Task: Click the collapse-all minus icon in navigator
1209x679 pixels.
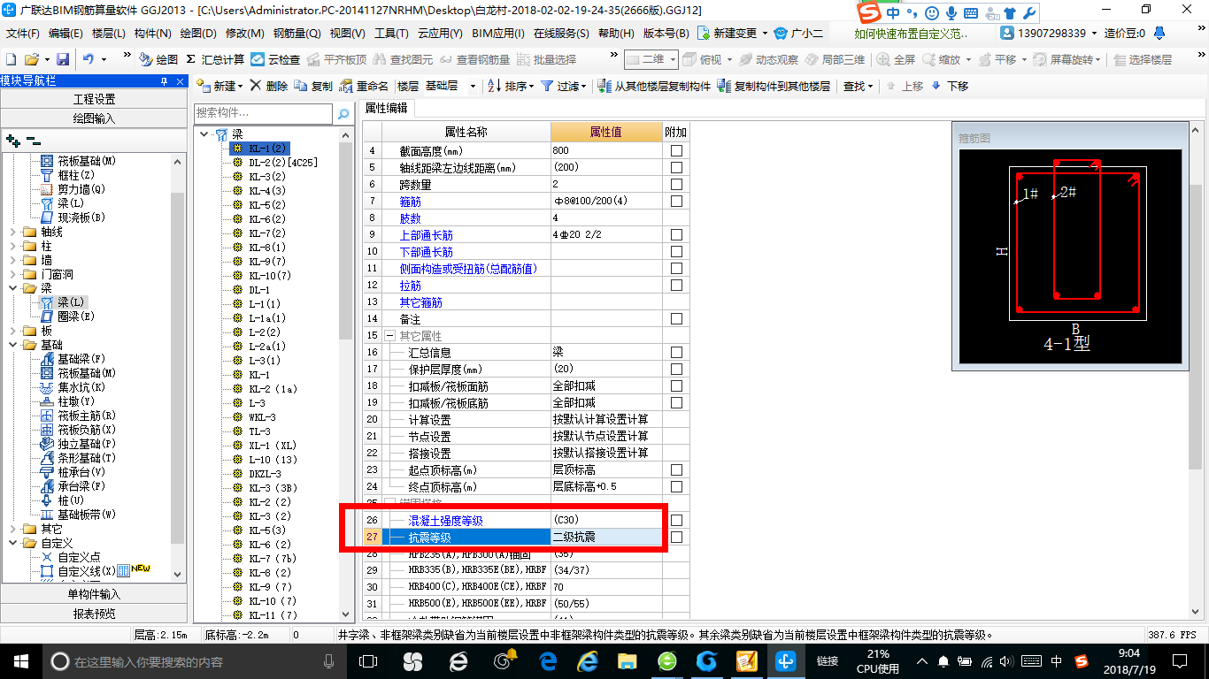Action: 34,141
